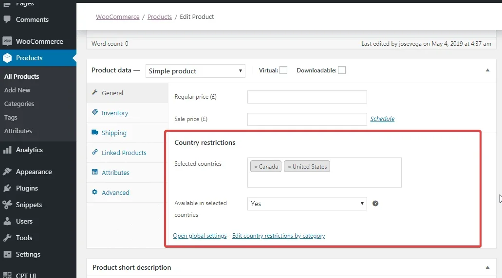This screenshot has width=502, height=278.
Task: Click the Appearance paintbrush icon
Action: pos(7,172)
